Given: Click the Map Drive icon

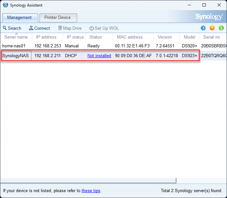Looking at the screenshot, I should click(x=60, y=28).
